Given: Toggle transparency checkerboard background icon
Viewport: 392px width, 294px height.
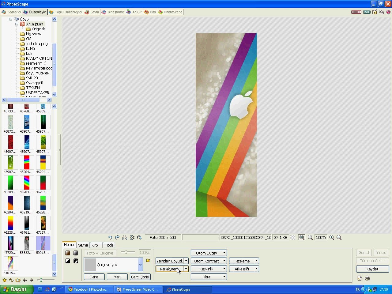Looking at the screenshot, I should click(293, 237).
